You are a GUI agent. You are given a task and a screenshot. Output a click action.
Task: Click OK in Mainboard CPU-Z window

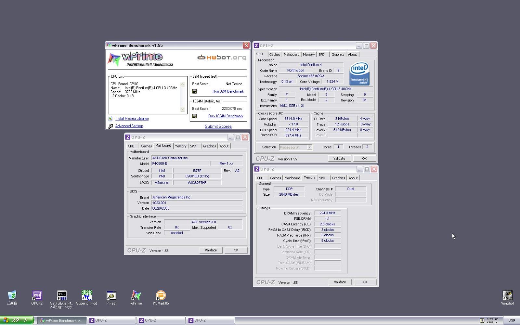[x=236, y=250]
